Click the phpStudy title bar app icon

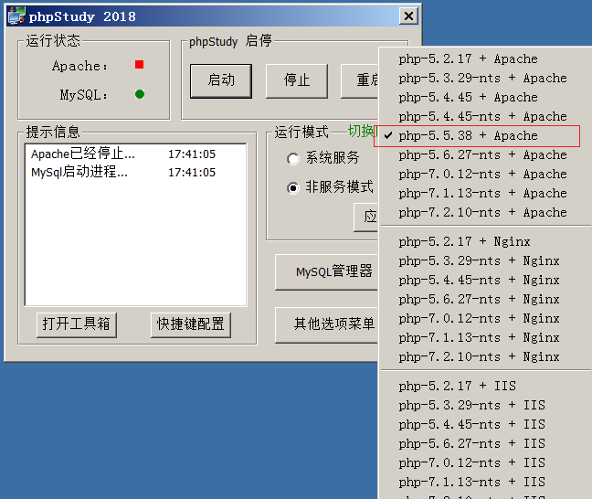point(16,16)
